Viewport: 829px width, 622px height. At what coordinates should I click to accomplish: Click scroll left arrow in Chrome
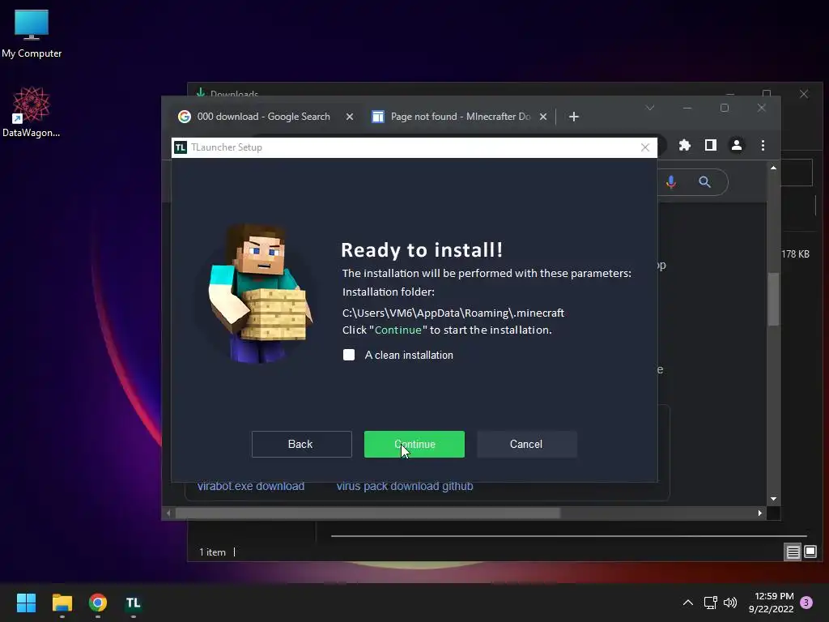click(168, 513)
